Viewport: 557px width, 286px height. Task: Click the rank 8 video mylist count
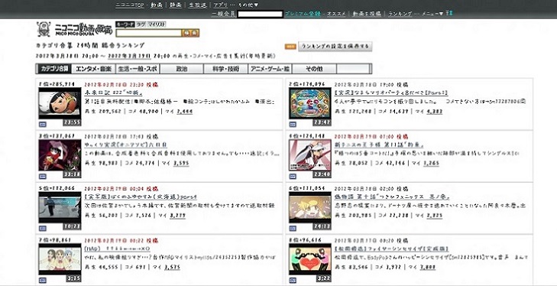click(427, 268)
